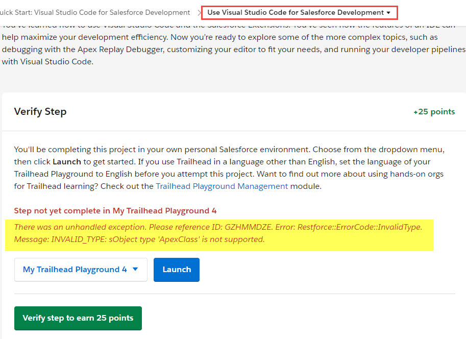
Task: Click Verify step to earn 25 points
Action: pyautogui.click(x=78, y=318)
